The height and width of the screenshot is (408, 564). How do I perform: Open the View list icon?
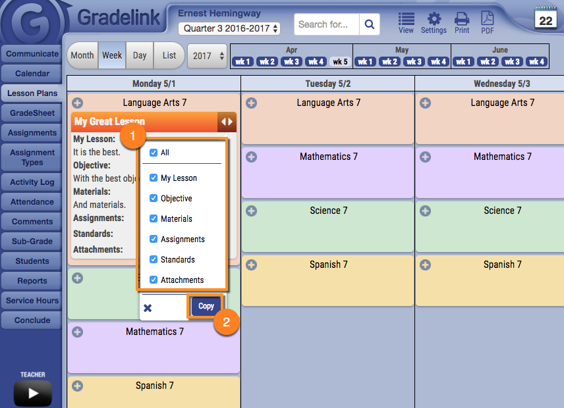tap(407, 21)
